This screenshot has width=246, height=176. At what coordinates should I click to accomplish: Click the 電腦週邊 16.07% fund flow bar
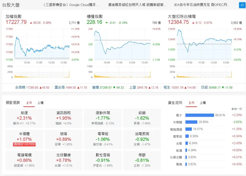(188, 129)
